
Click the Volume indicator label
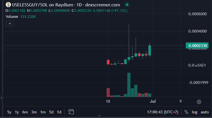[x=12, y=17]
